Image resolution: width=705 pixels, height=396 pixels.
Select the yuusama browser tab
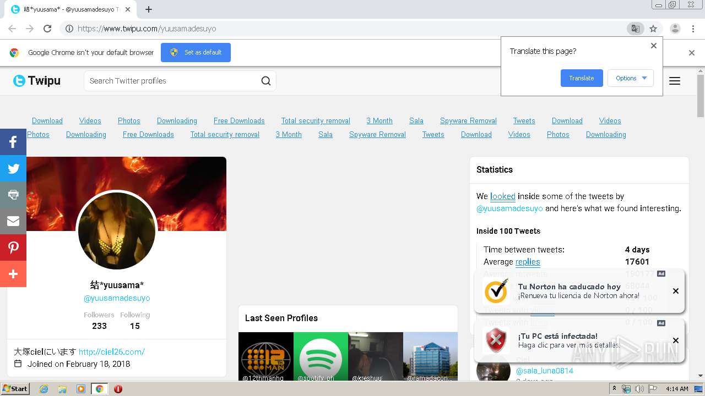72,9
